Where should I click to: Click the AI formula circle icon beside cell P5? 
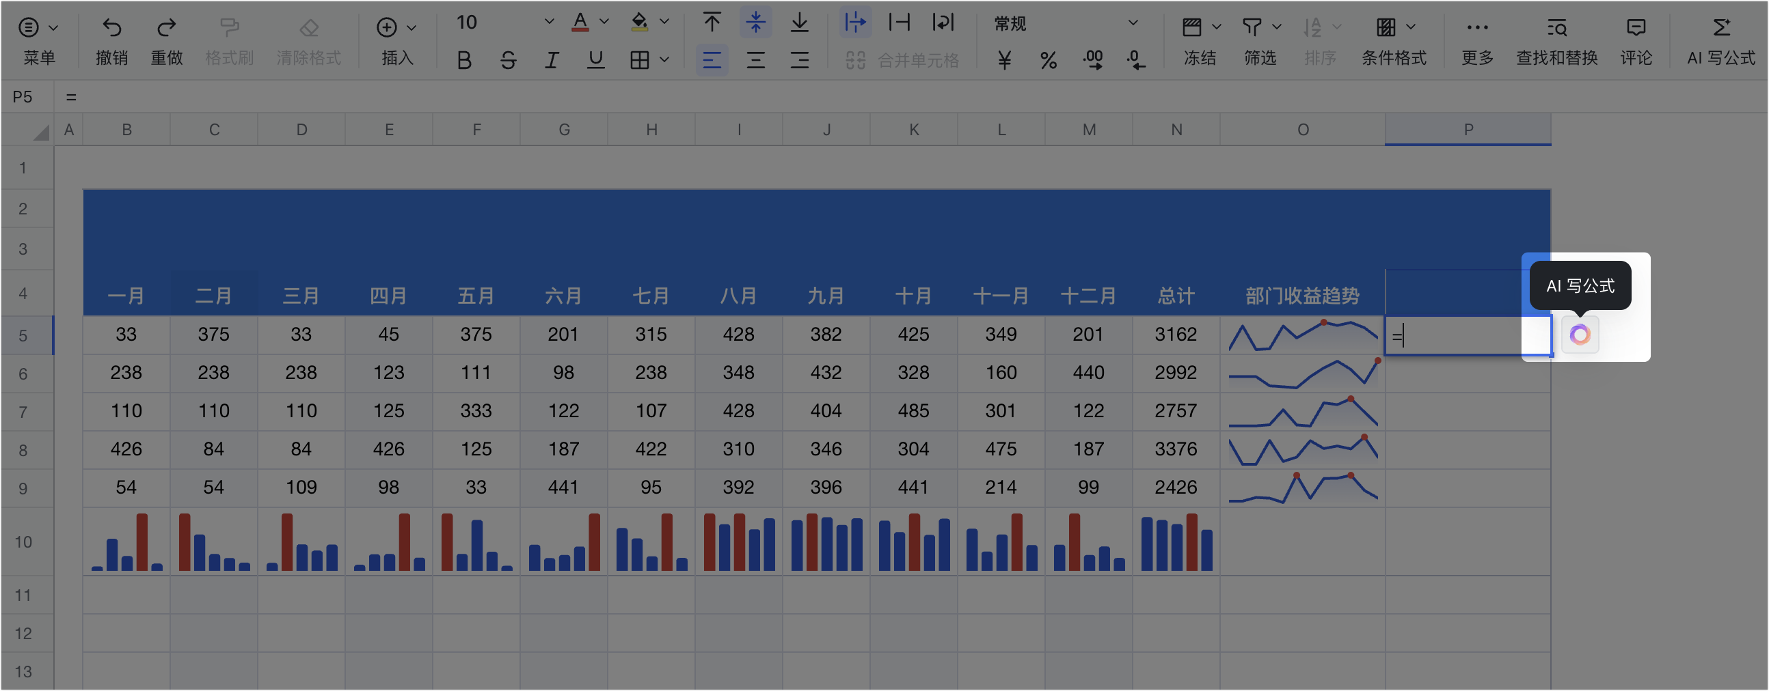pyautogui.click(x=1580, y=335)
